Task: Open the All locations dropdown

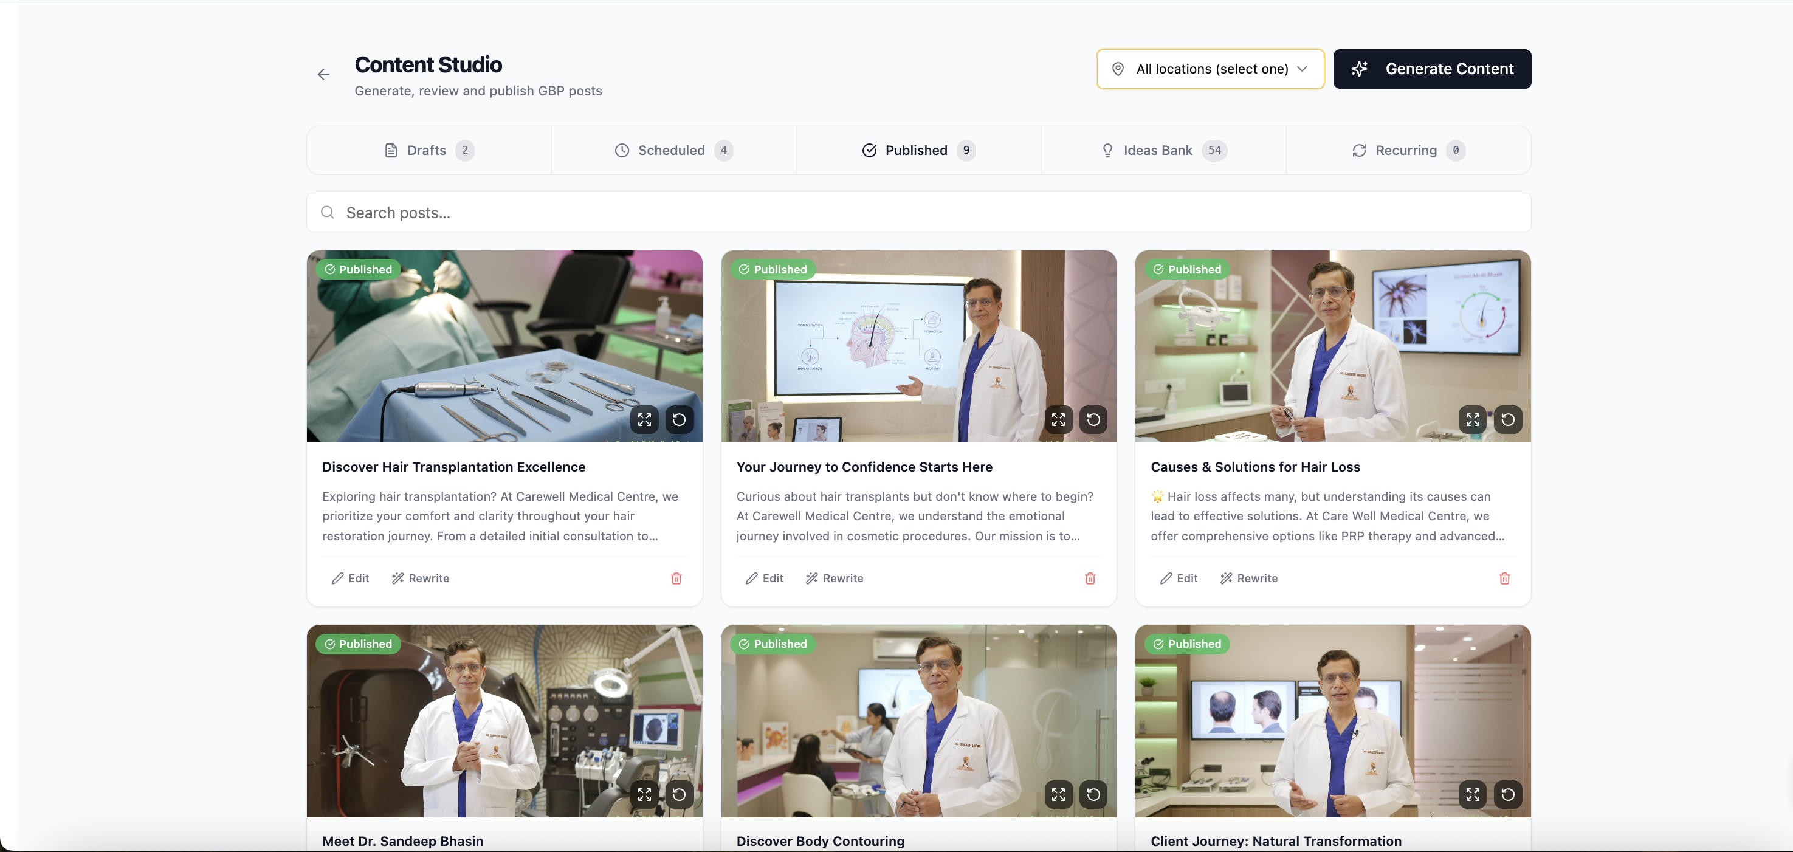Action: pyautogui.click(x=1211, y=69)
